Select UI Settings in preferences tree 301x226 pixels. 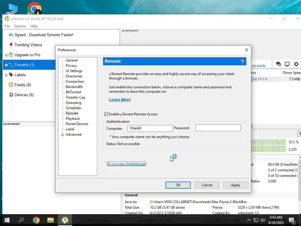coord(74,71)
